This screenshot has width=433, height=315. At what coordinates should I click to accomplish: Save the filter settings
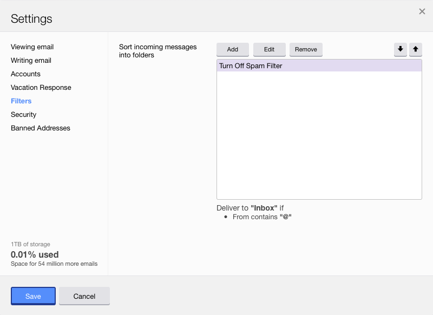(x=32, y=296)
